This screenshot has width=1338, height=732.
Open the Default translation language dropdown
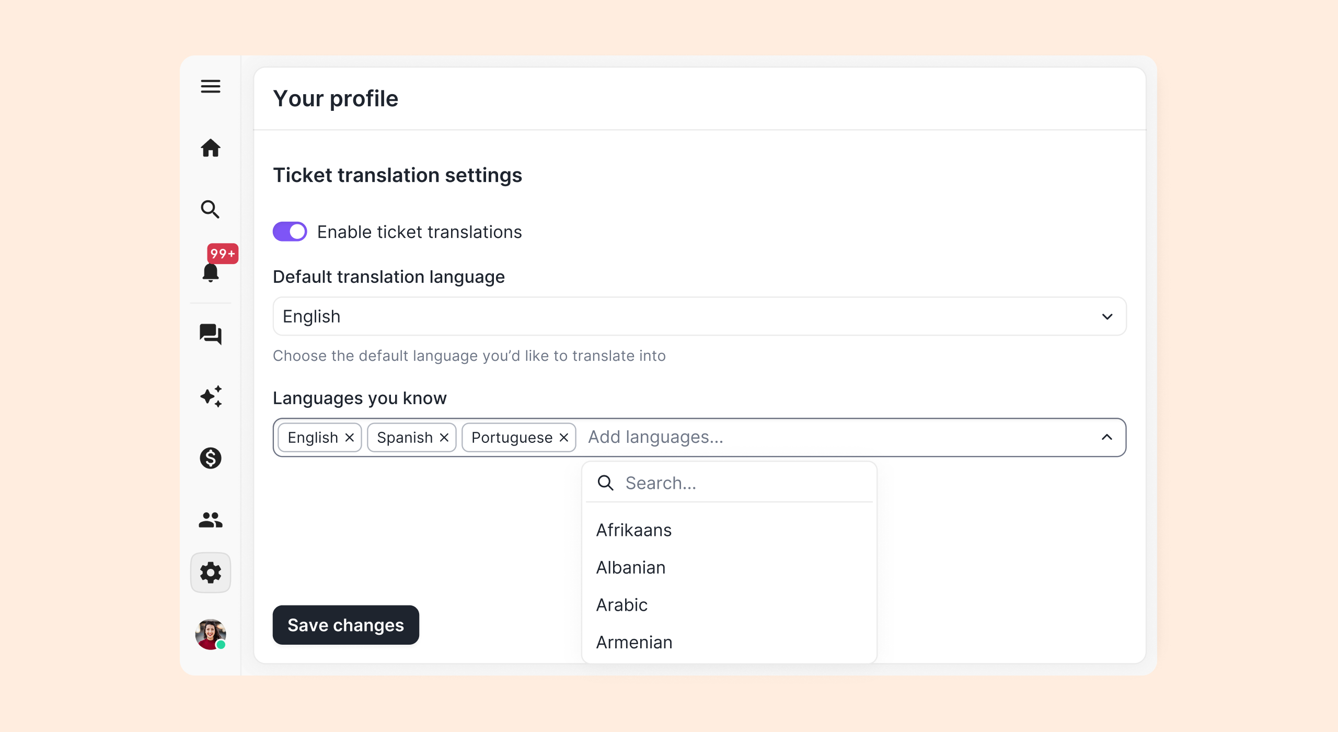[699, 316]
